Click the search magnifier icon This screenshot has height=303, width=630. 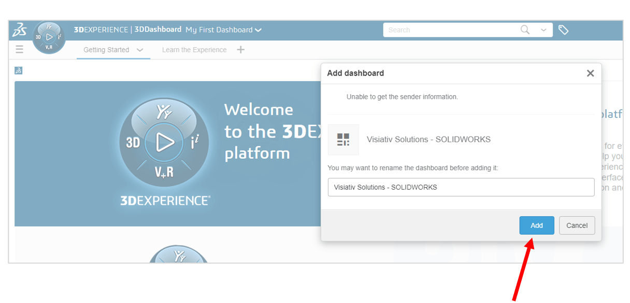(x=525, y=29)
